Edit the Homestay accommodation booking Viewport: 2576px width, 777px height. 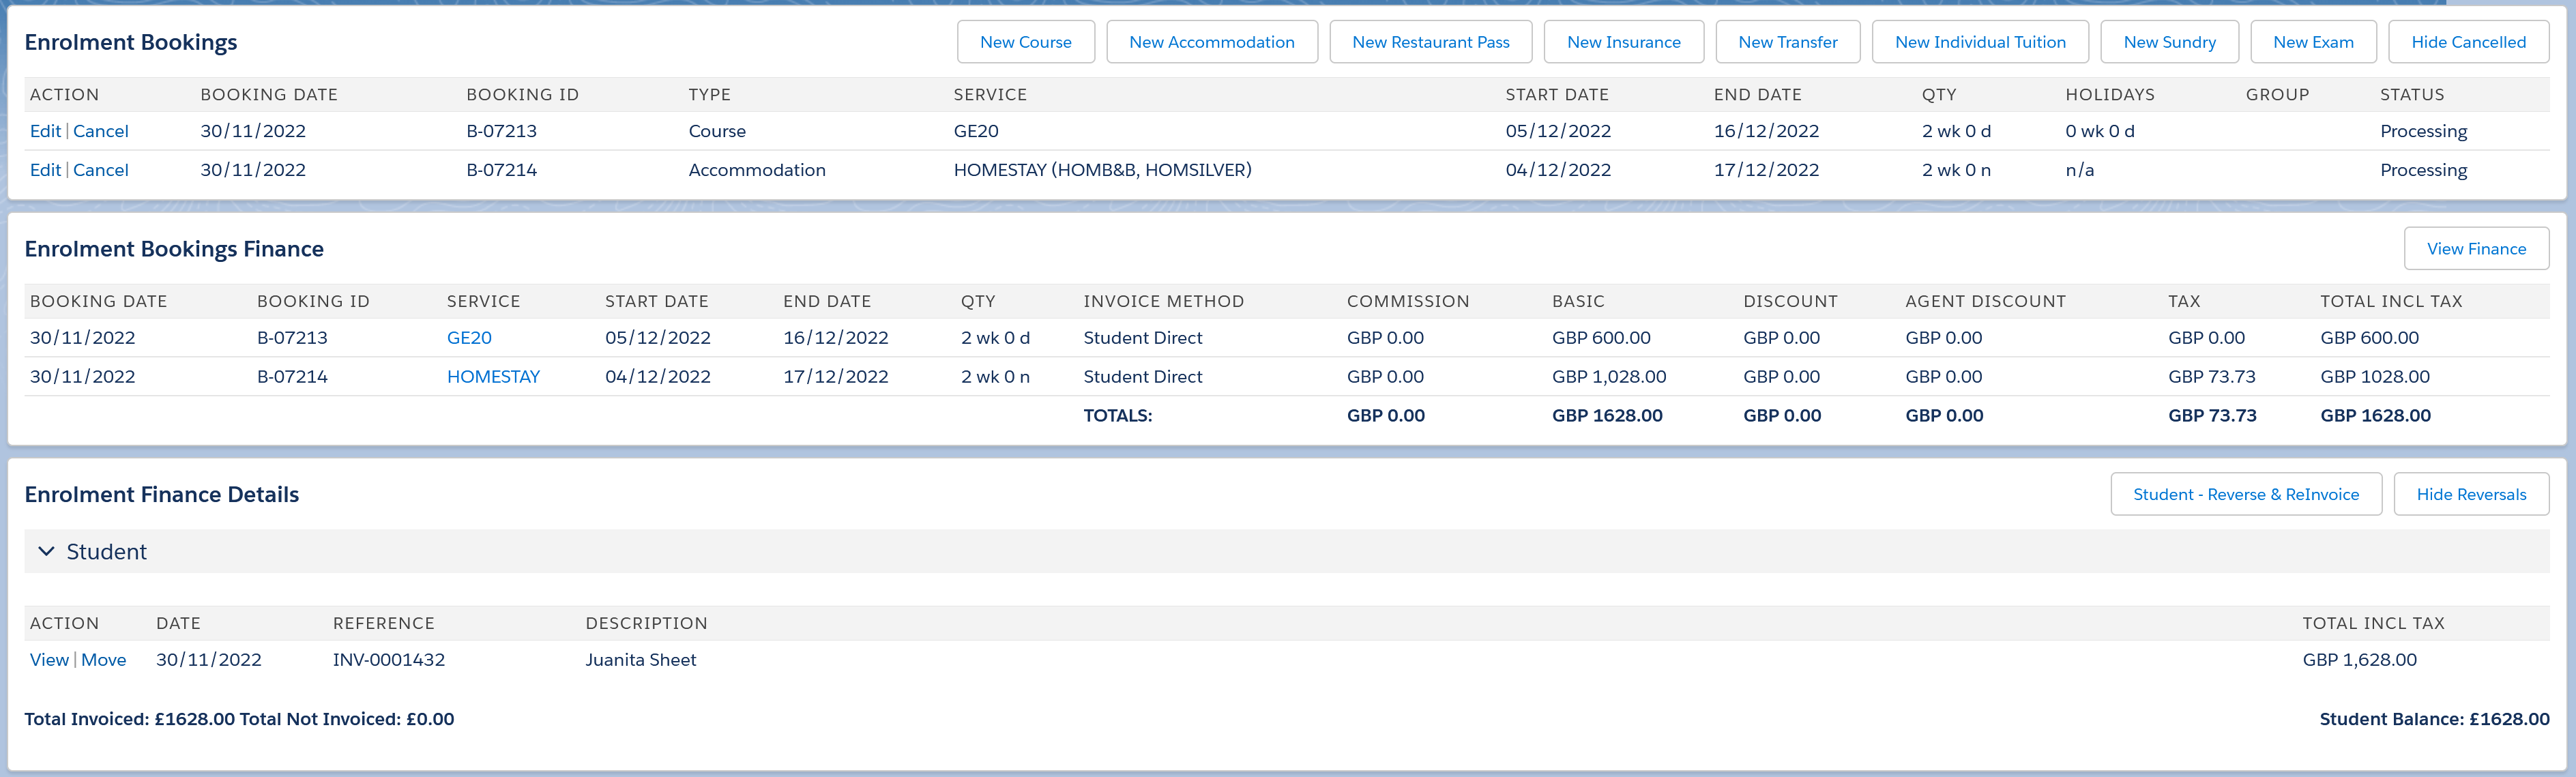(x=45, y=170)
